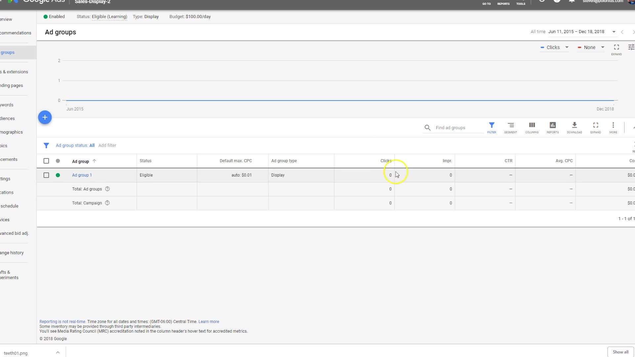Select Landing pages in the sidebar menu
Screen dimensions: 635x357
pos(12,85)
